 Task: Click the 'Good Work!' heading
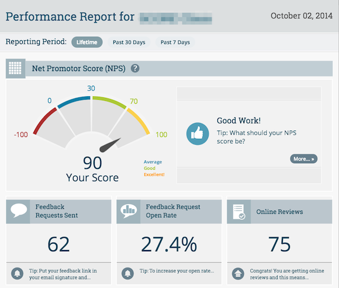(x=238, y=121)
